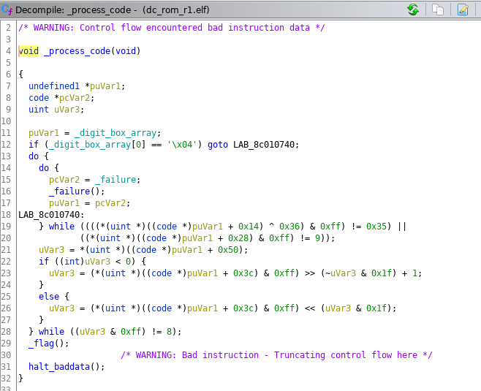Click the 0x50 offset on line 21
This screenshot has height=391, width=481.
228,250
